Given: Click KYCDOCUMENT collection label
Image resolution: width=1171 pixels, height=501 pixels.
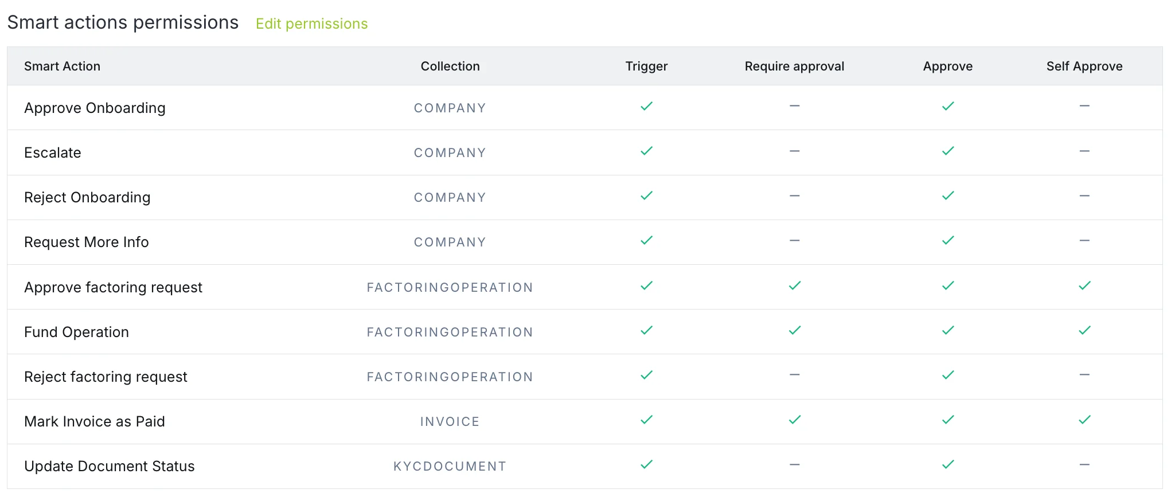Looking at the screenshot, I should (450, 466).
